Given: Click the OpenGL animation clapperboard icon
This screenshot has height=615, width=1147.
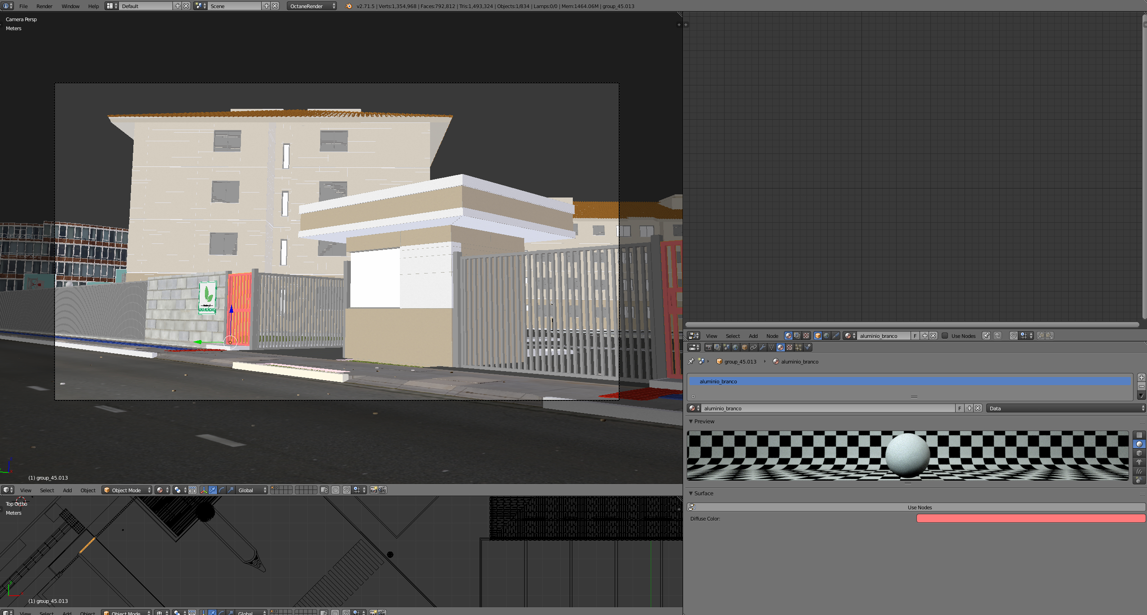Looking at the screenshot, I should click(383, 490).
